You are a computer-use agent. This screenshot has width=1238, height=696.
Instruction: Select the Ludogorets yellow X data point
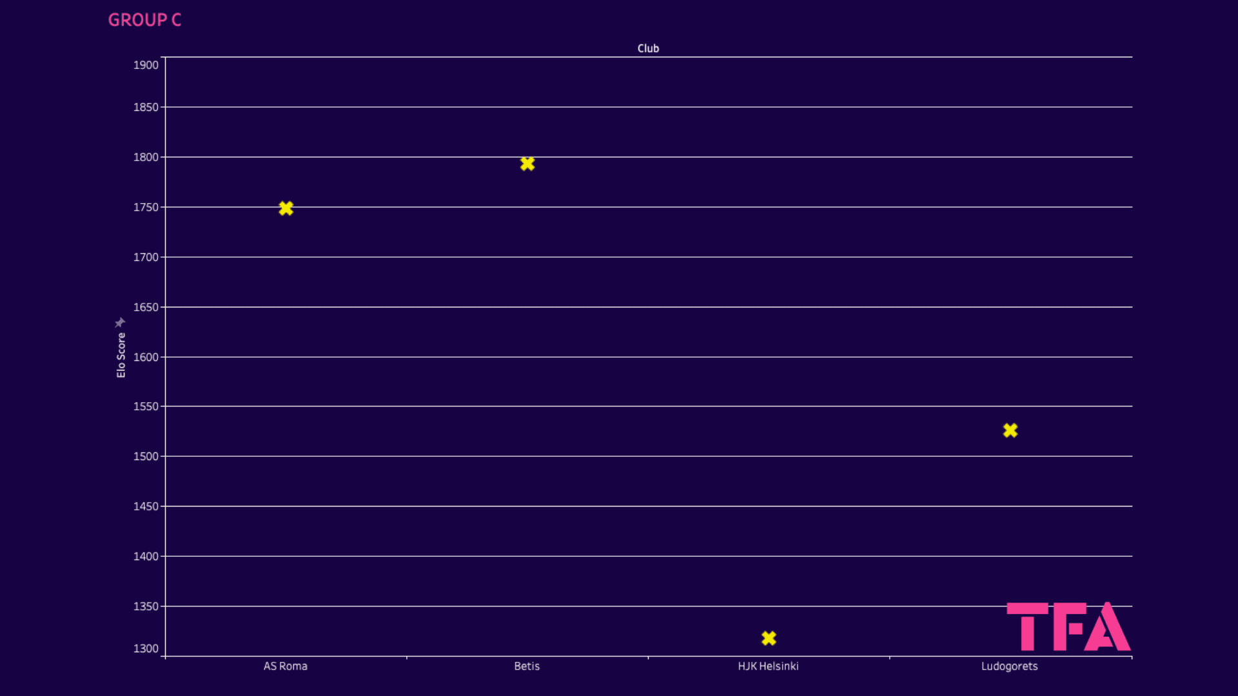coord(1010,430)
